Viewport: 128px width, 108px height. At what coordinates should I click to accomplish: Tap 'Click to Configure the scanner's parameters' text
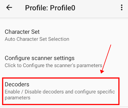[x=53, y=65]
